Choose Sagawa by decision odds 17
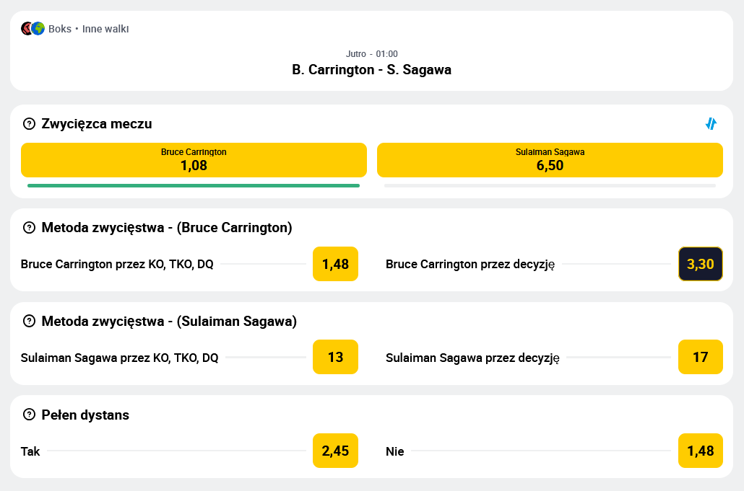This screenshot has height=491, width=744. tap(700, 357)
